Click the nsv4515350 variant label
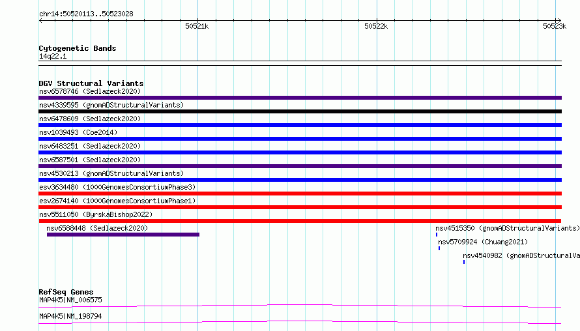 pos(508,228)
